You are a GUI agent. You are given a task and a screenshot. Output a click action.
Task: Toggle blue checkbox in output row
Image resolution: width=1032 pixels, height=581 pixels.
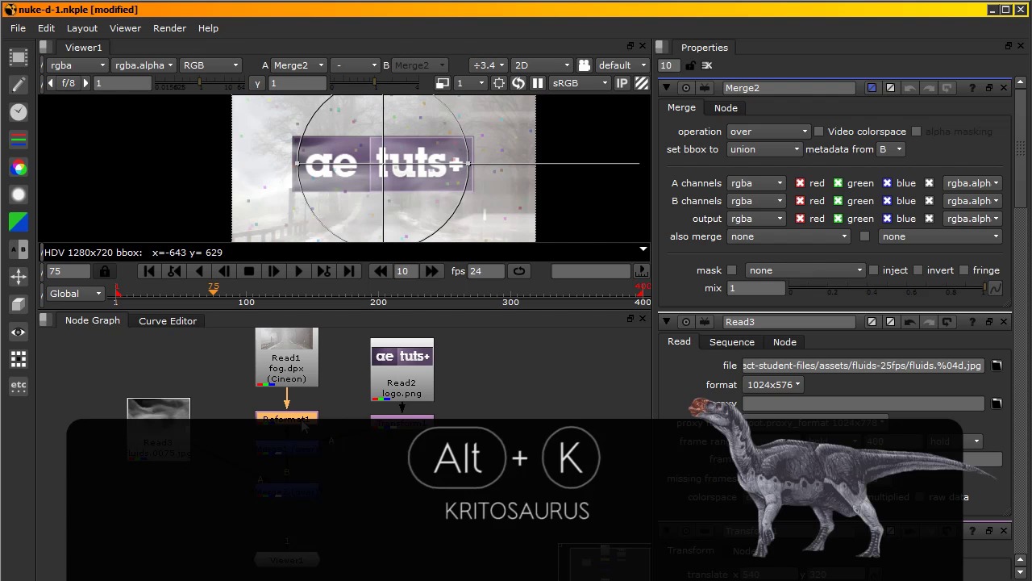pos(887,219)
